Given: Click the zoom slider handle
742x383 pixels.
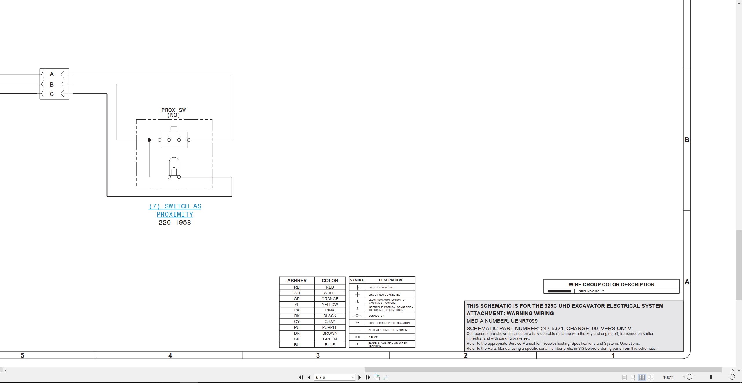Looking at the screenshot, I should (x=711, y=377).
